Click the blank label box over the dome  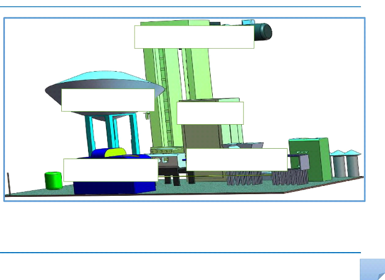108,100
